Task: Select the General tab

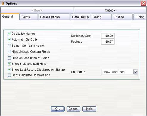Action: point(10,17)
